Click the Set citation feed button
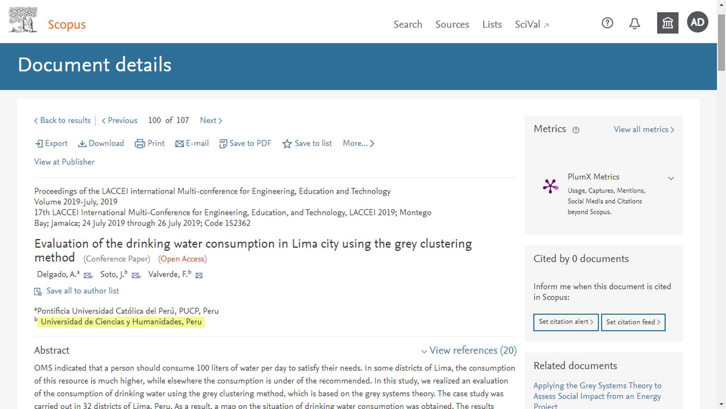 pyautogui.click(x=633, y=322)
